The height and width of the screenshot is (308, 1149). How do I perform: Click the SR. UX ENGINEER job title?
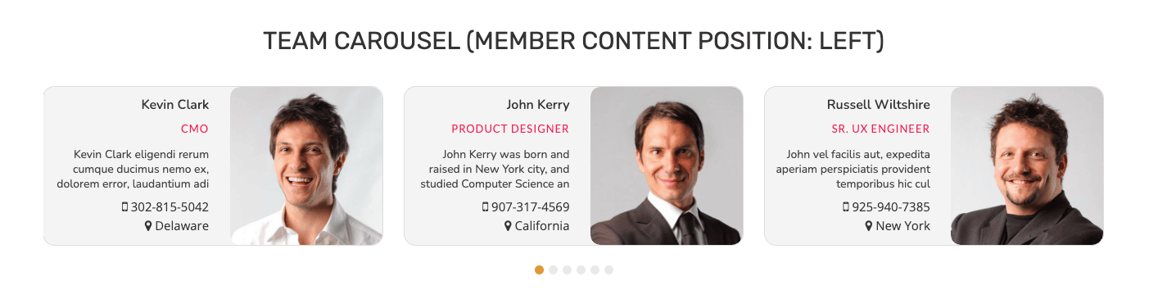(x=880, y=129)
